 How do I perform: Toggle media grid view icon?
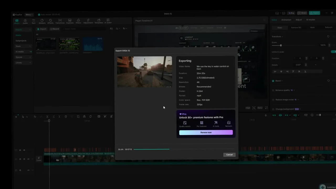(x=111, y=29)
